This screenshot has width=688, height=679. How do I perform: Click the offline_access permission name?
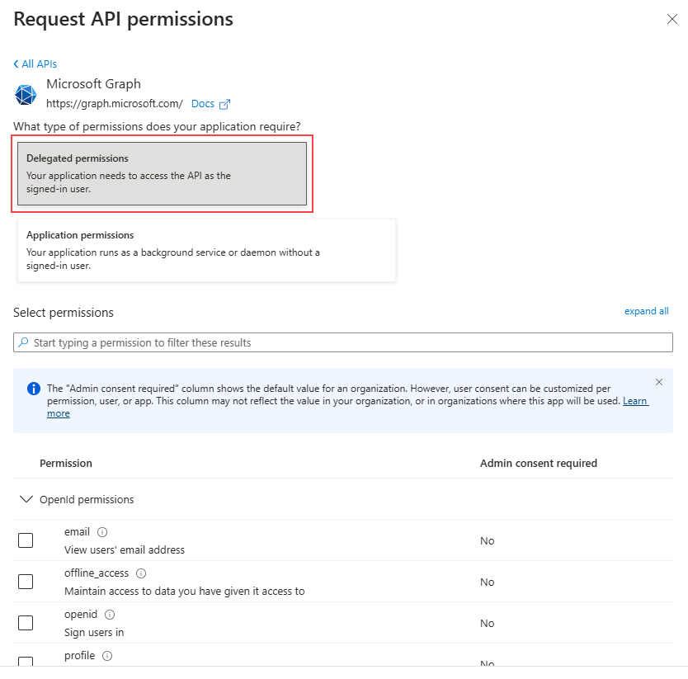(96, 573)
